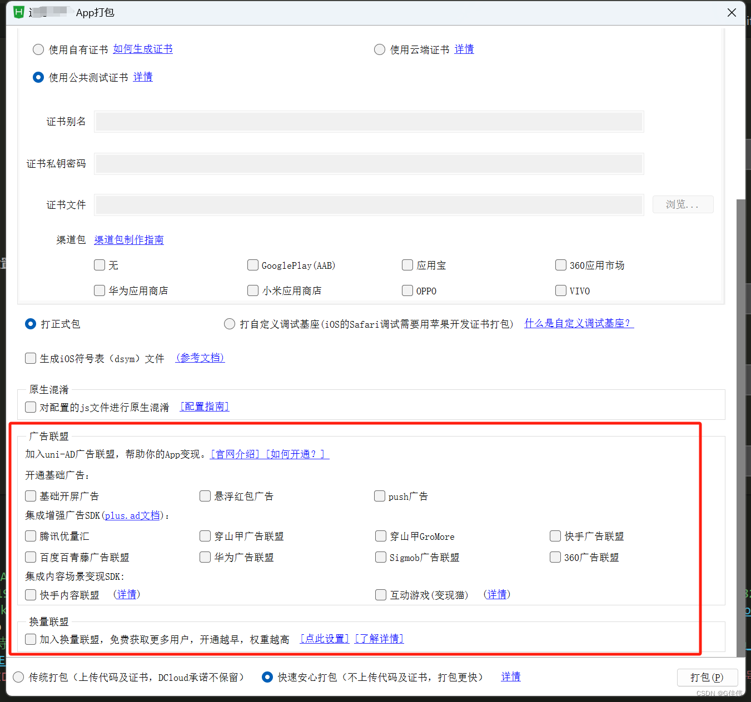Click the 证书别名 input field

(x=369, y=122)
